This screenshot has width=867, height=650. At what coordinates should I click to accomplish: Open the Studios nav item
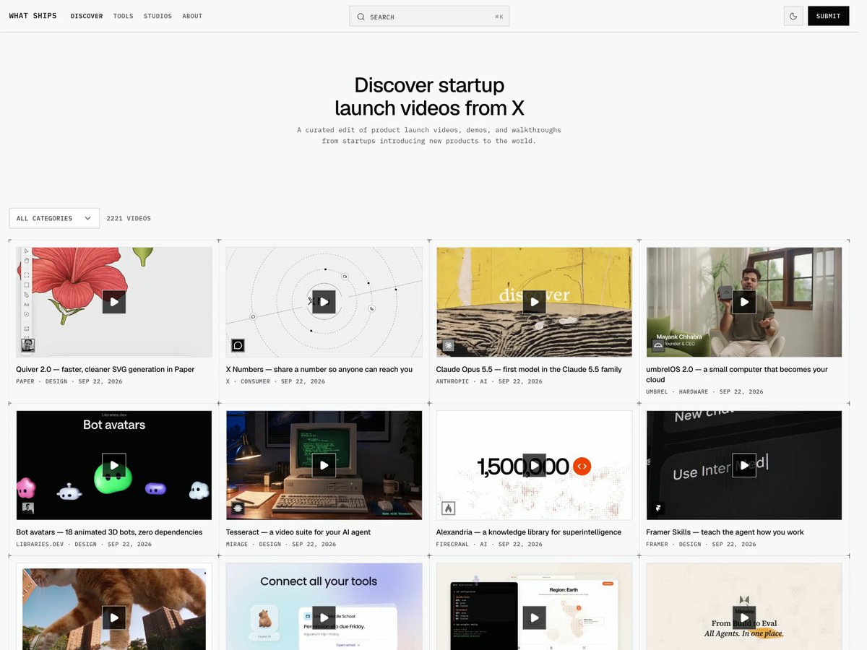[x=158, y=16]
